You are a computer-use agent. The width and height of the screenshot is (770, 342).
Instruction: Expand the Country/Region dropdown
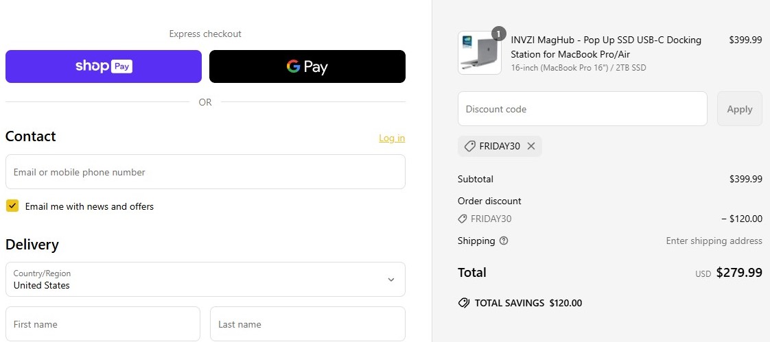pyautogui.click(x=205, y=279)
